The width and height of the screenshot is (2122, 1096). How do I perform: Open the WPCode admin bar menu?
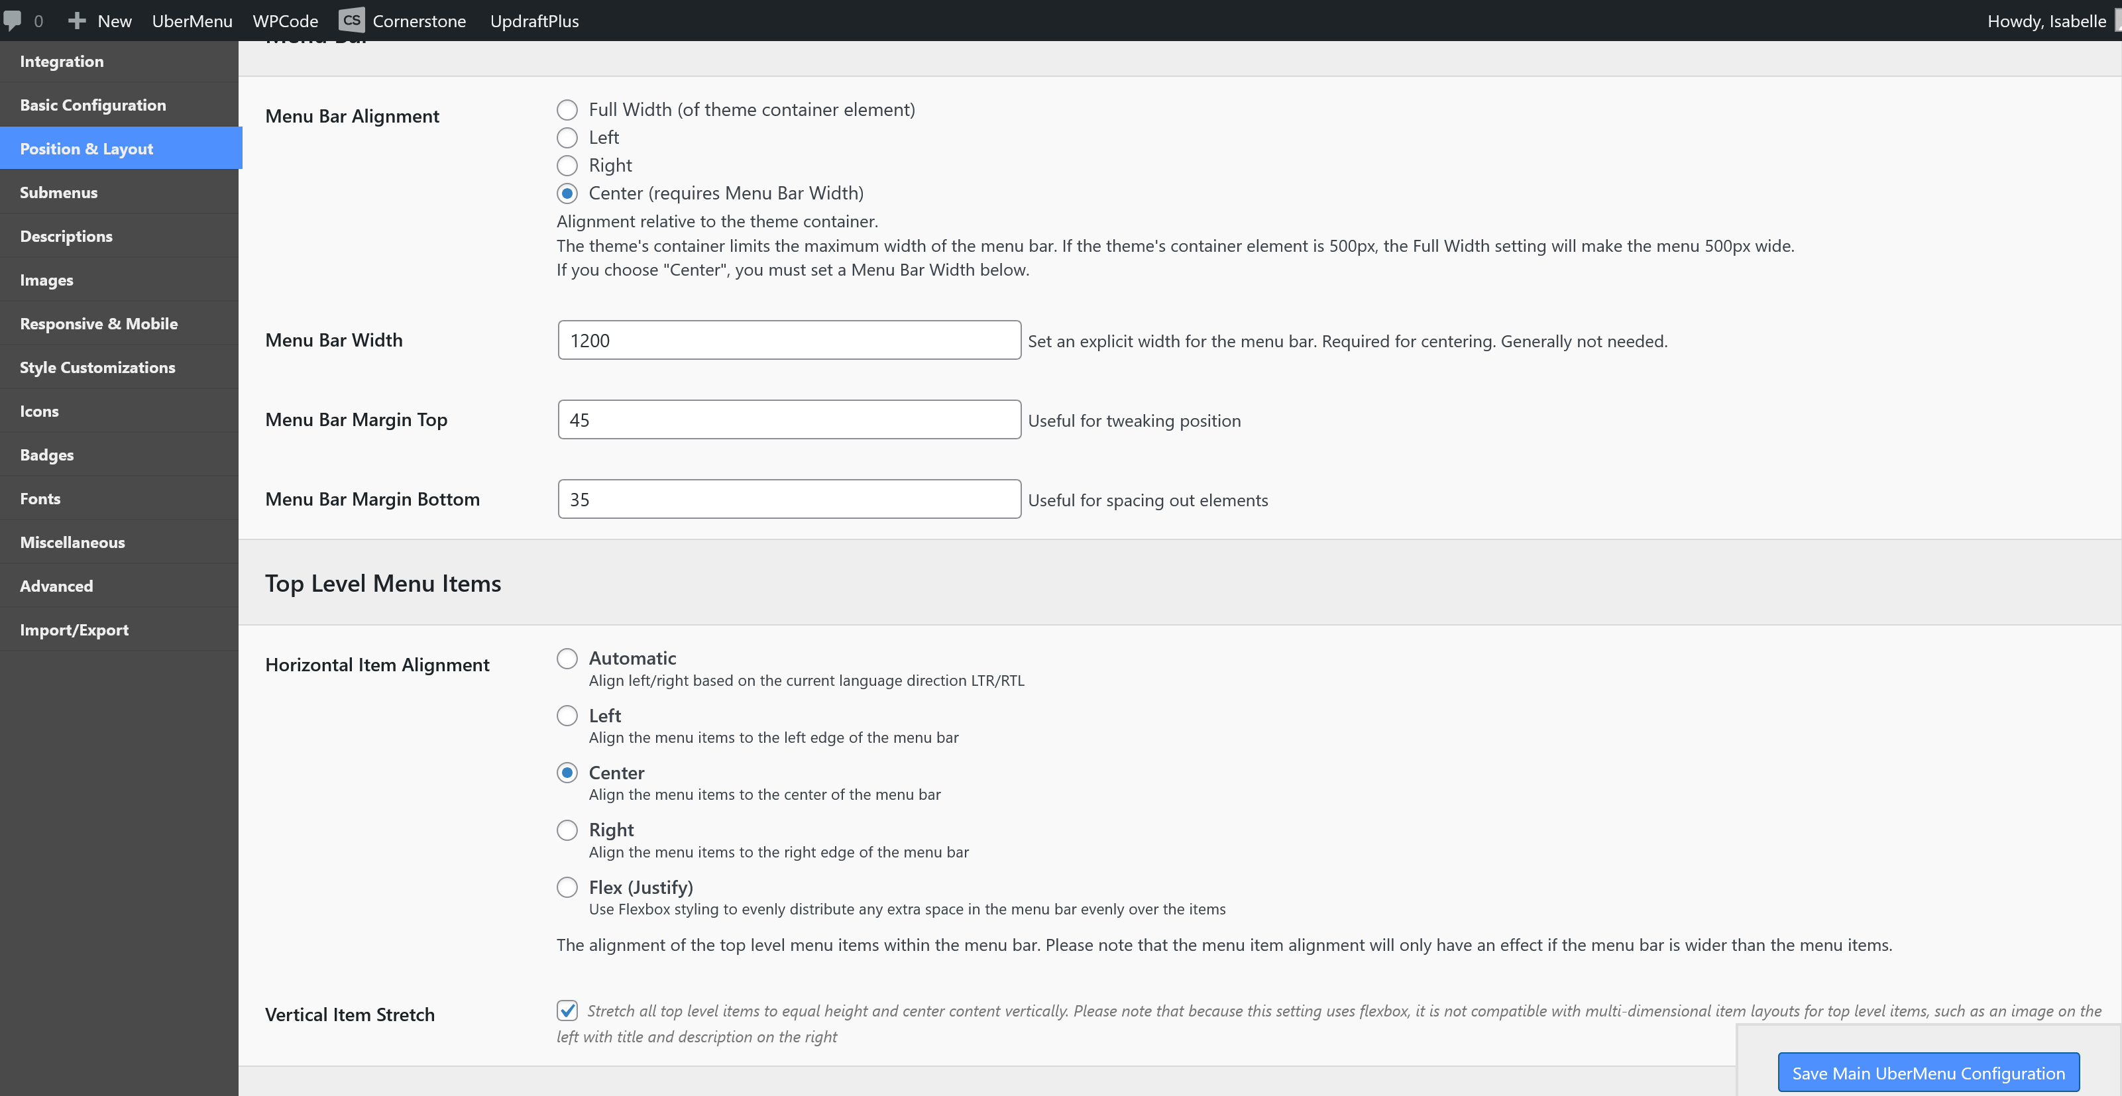[285, 21]
